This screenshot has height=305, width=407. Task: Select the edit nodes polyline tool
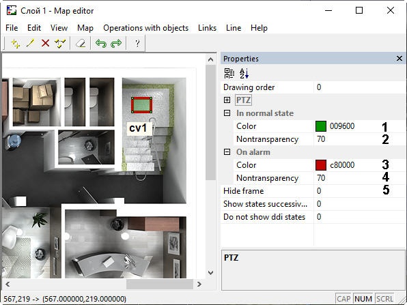coord(60,43)
